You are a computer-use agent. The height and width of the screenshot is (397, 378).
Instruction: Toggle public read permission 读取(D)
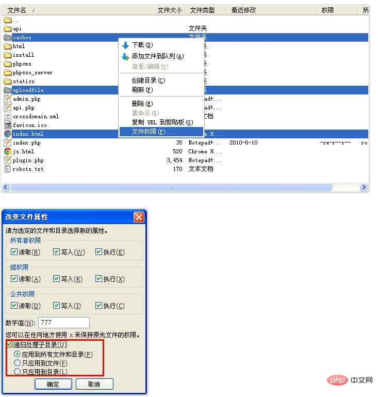click(14, 306)
